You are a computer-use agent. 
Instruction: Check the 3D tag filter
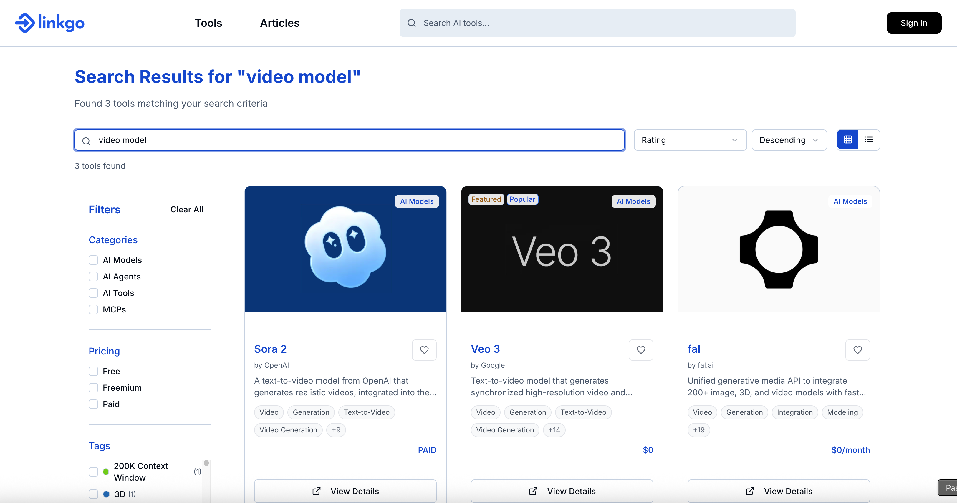93,494
